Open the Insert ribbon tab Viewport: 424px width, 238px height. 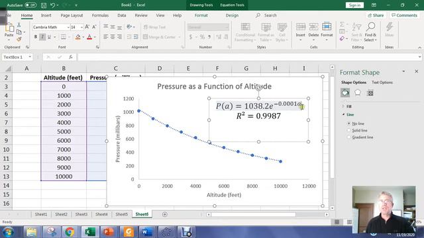tap(46, 15)
